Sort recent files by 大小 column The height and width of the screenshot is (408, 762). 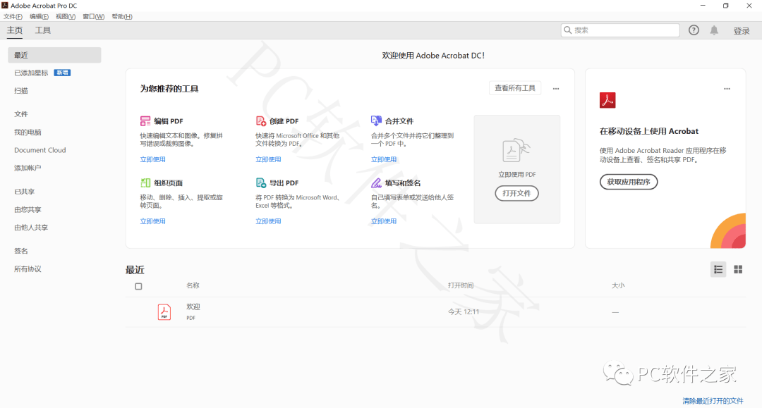tap(618, 285)
